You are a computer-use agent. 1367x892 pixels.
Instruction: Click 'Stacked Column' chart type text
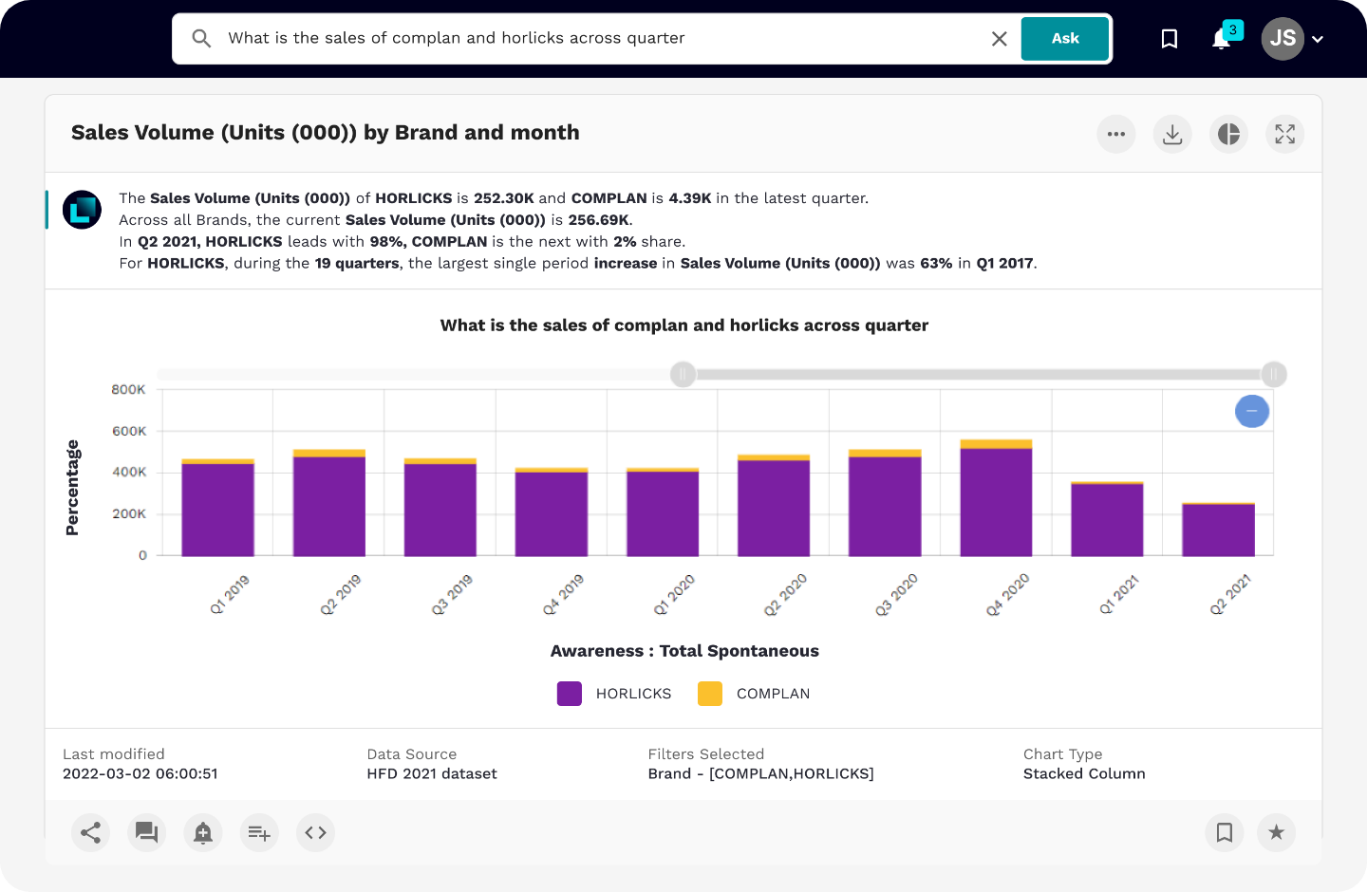pos(1084,774)
